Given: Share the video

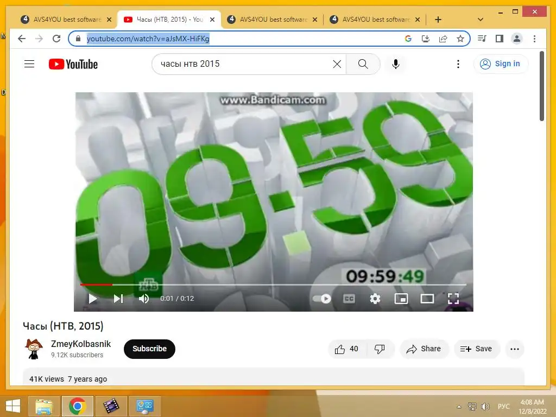Looking at the screenshot, I should tap(424, 349).
